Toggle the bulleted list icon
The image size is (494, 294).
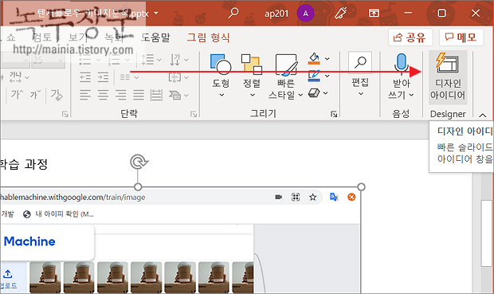pos(85,60)
